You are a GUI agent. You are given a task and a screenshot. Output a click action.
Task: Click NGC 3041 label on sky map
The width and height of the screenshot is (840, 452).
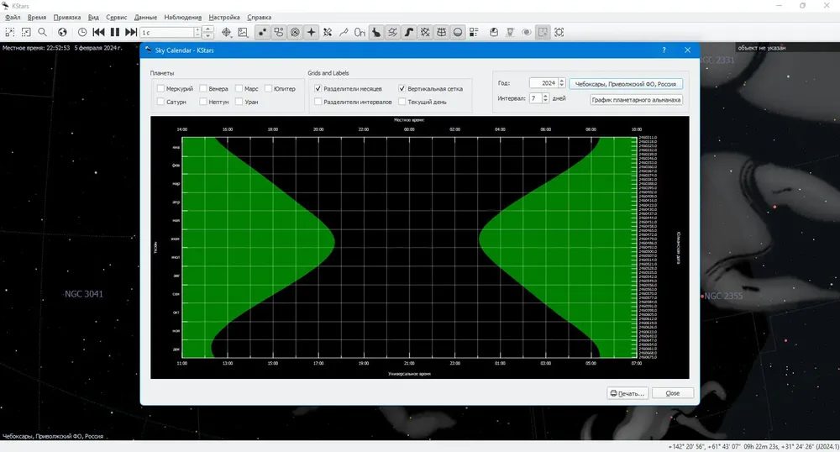pos(83,293)
